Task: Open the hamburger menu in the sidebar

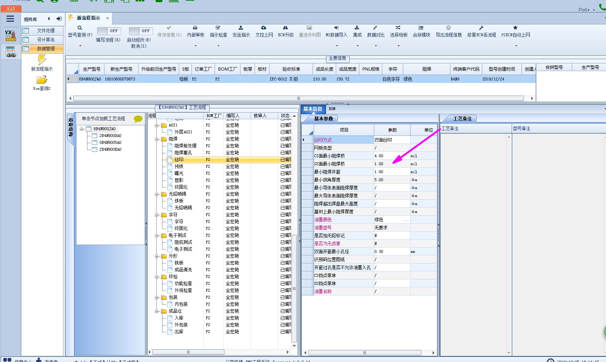Action: (11, 19)
